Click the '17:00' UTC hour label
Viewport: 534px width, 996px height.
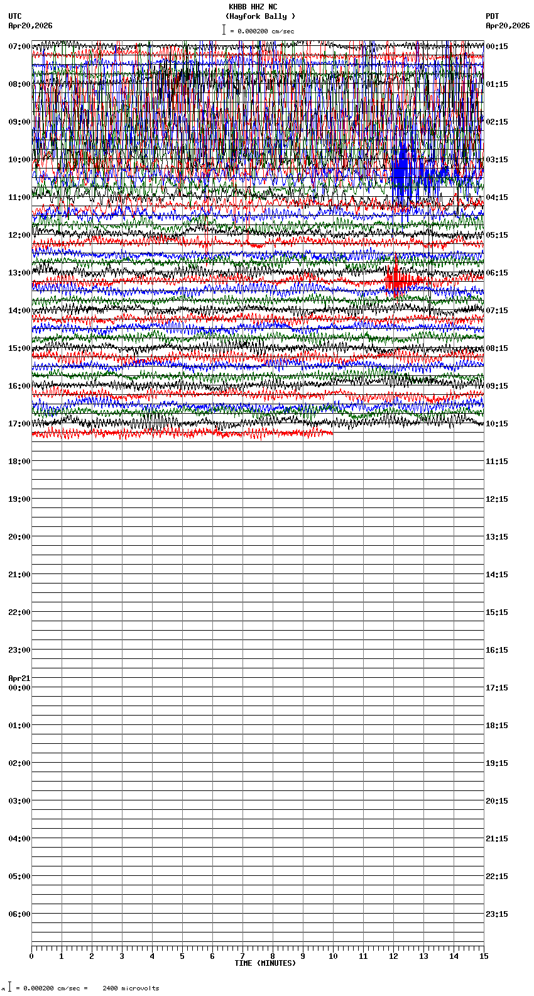(x=19, y=424)
